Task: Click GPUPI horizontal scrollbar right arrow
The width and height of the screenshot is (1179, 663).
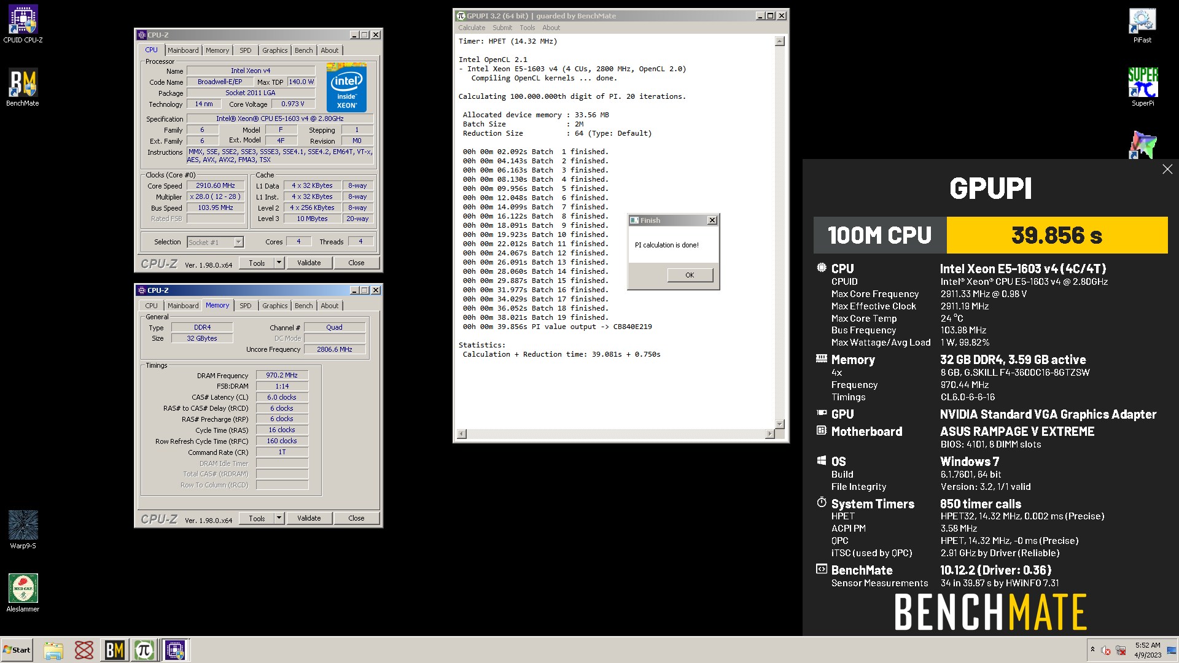Action: (769, 434)
